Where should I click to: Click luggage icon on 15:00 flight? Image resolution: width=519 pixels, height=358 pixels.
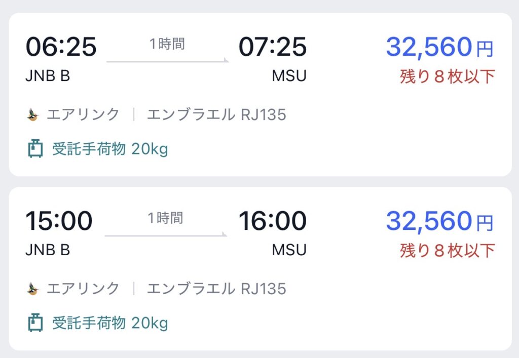(x=35, y=323)
